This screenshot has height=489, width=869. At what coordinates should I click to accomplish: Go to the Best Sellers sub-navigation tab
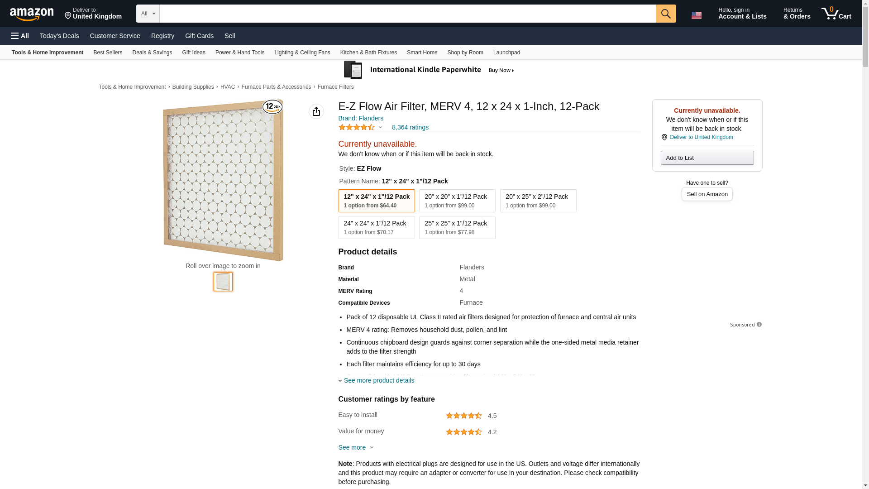[x=108, y=53]
